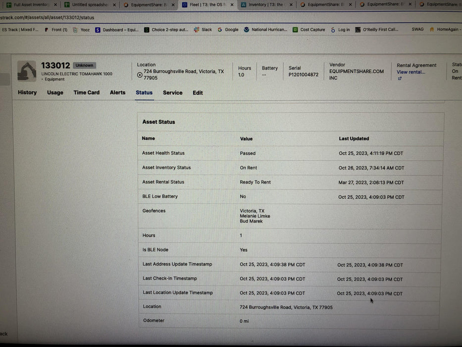Image resolution: width=462 pixels, height=347 pixels.
Task: Open the O'Reilly First Call bookmark
Action: pyautogui.click(x=376, y=30)
